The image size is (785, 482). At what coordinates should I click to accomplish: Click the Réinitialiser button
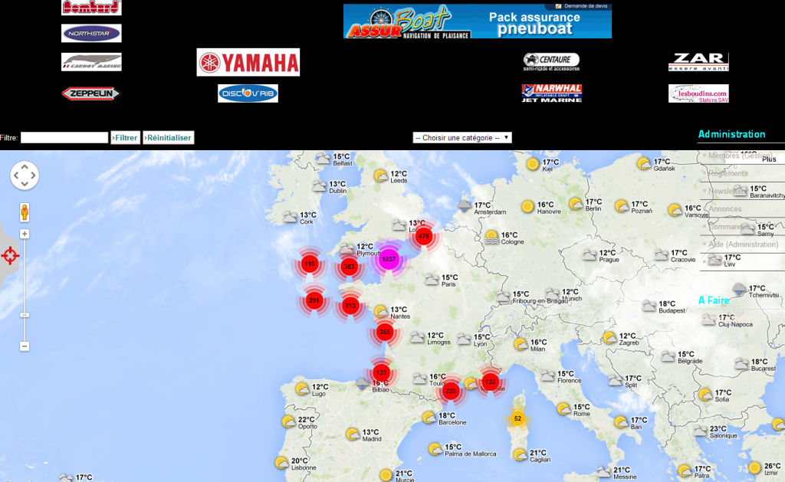pos(169,138)
